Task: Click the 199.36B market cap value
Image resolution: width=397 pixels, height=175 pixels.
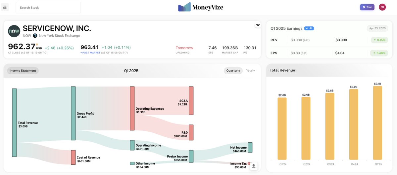Action: point(230,48)
